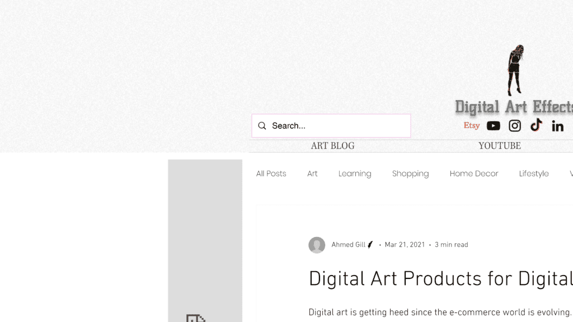Click the woman silhouette logo

tap(515, 70)
